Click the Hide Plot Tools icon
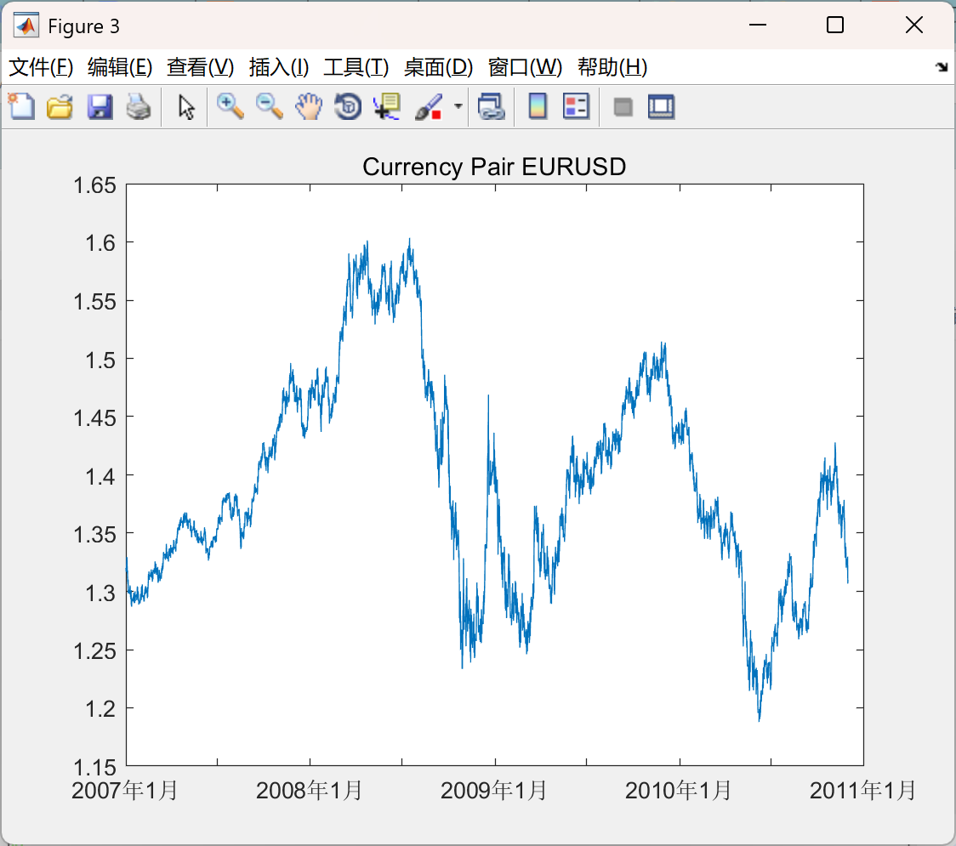956x846 pixels. pyautogui.click(x=623, y=107)
